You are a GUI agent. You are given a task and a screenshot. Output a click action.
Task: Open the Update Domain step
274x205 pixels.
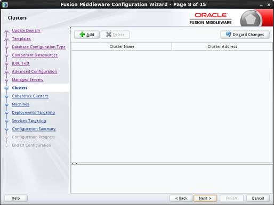(26, 30)
